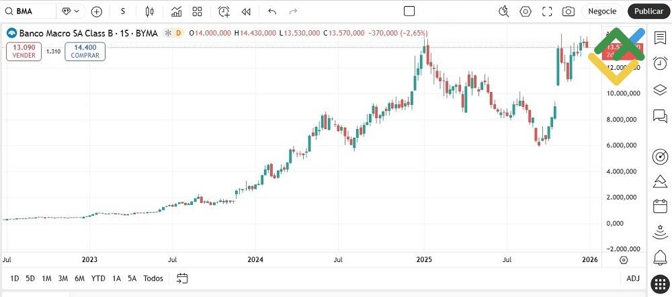Open quick search lightning magnifier icon
This screenshot has width=672, height=297.
(x=504, y=11)
